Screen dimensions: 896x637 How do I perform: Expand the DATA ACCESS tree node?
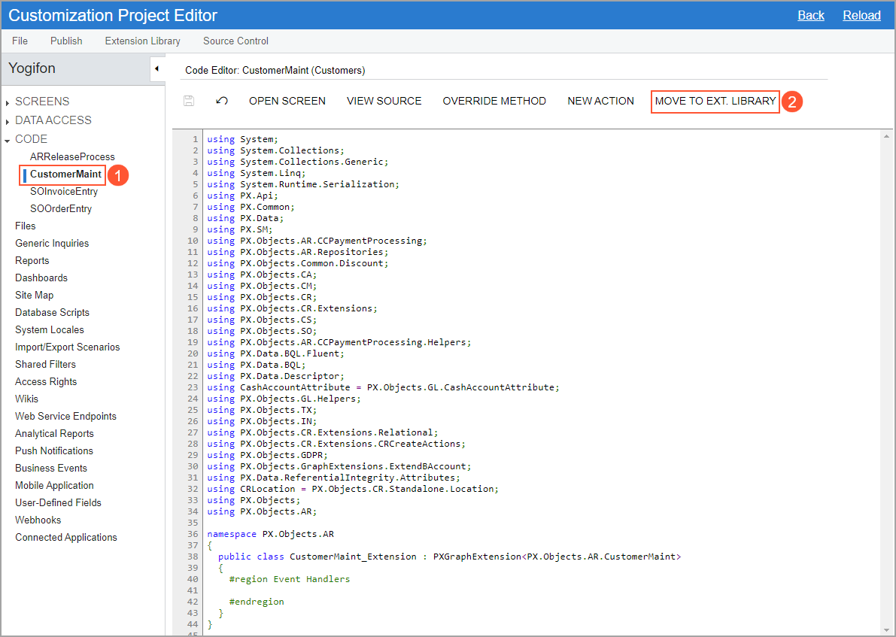click(8, 121)
